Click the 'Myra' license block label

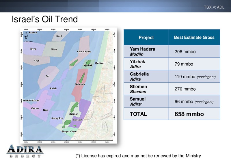coord(33,49)
